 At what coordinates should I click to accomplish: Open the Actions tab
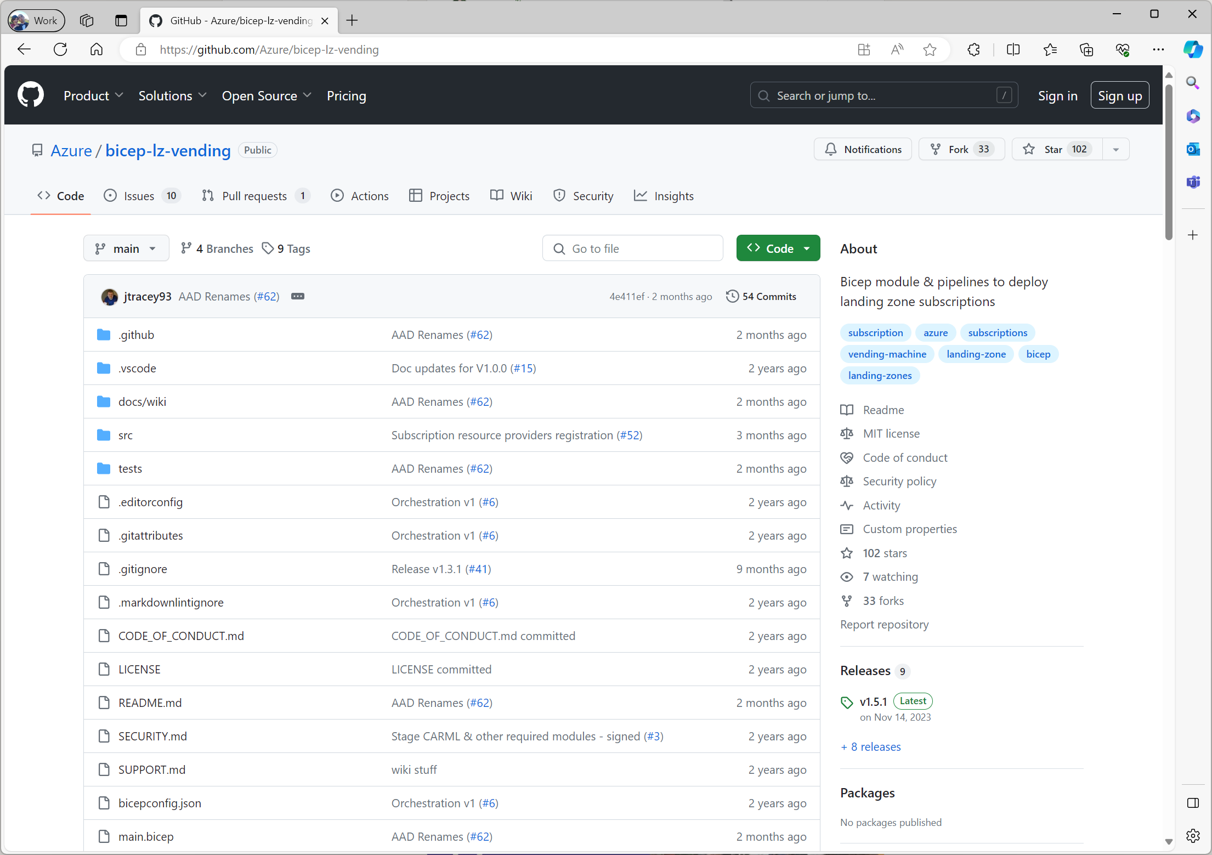point(360,196)
